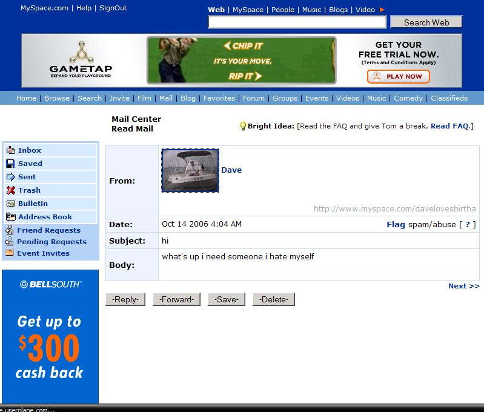Open Blog in navigation bar
Image resolution: width=484 pixels, height=412 pixels.
(x=188, y=98)
